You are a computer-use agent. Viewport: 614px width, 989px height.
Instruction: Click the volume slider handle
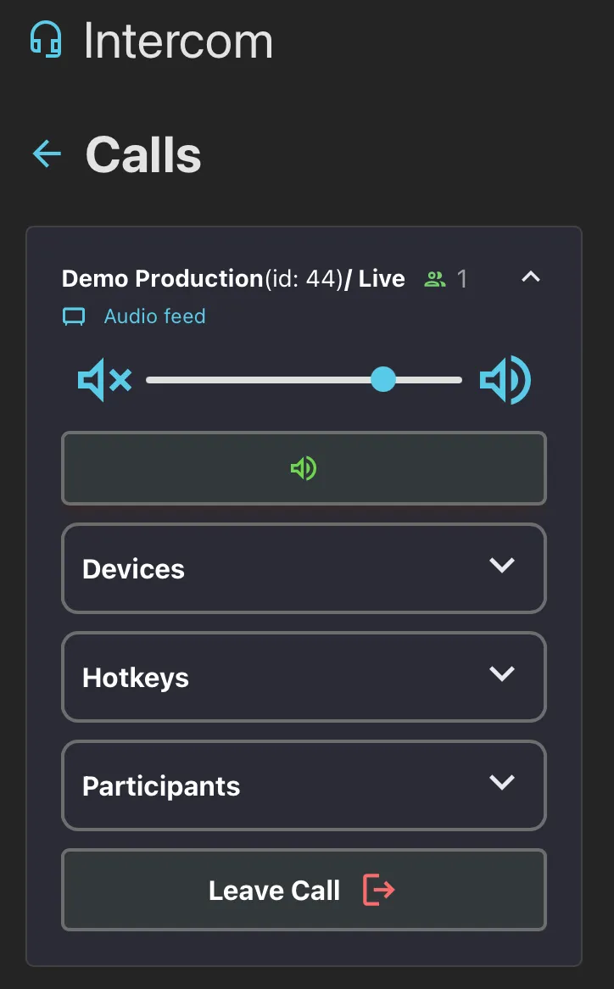pos(383,379)
